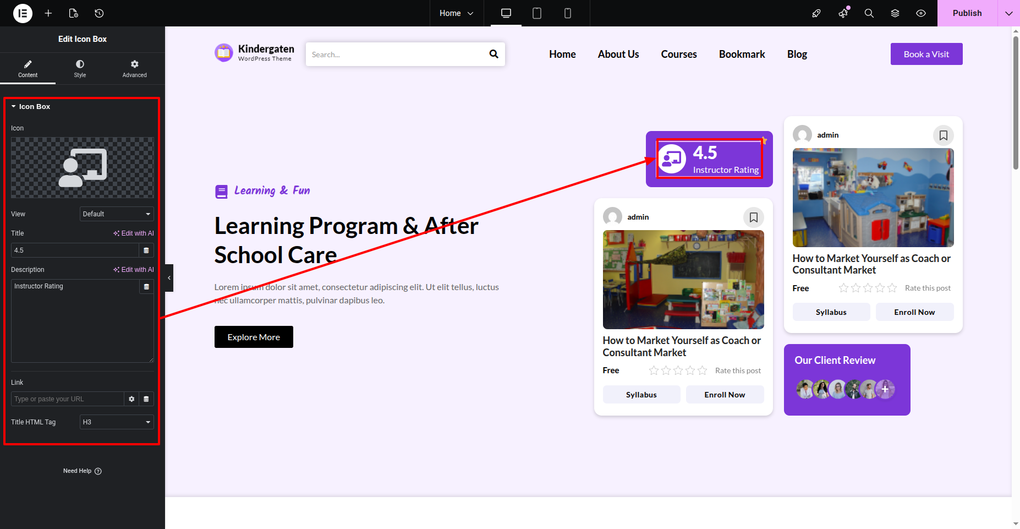Click the Publish button
The height and width of the screenshot is (529, 1020).
point(967,13)
